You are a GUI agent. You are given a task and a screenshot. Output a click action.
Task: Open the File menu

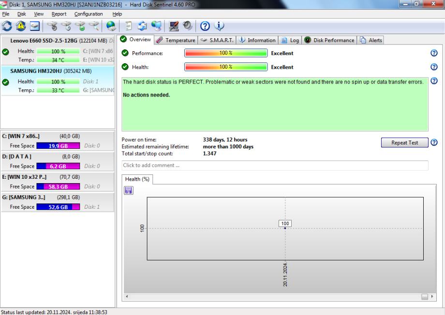click(6, 14)
